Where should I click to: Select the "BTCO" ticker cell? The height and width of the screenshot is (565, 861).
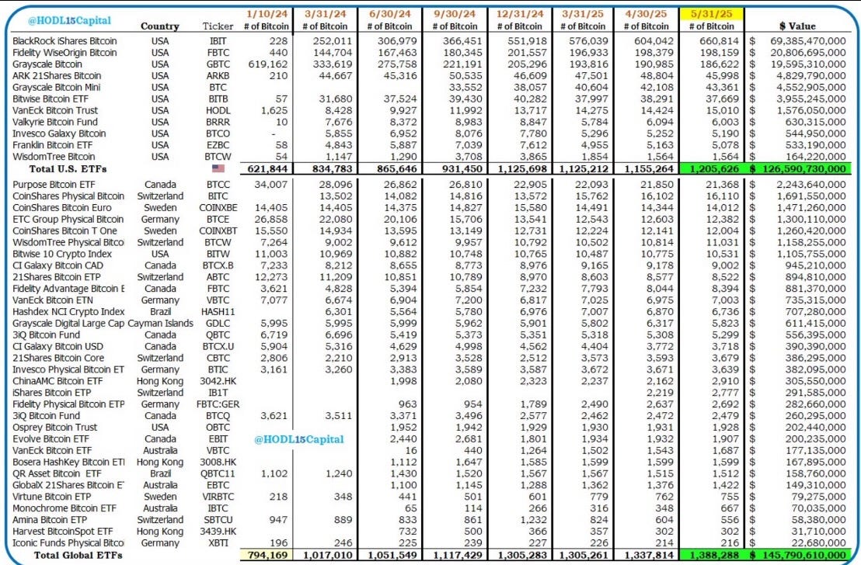pos(218,133)
